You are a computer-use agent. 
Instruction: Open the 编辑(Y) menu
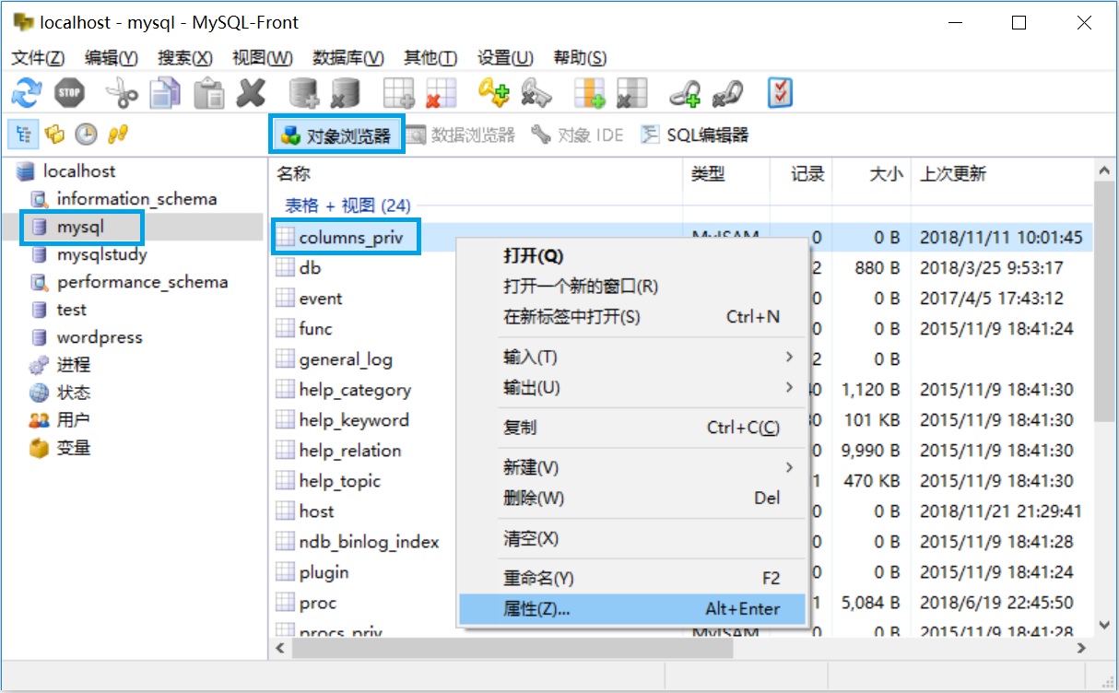tap(111, 58)
